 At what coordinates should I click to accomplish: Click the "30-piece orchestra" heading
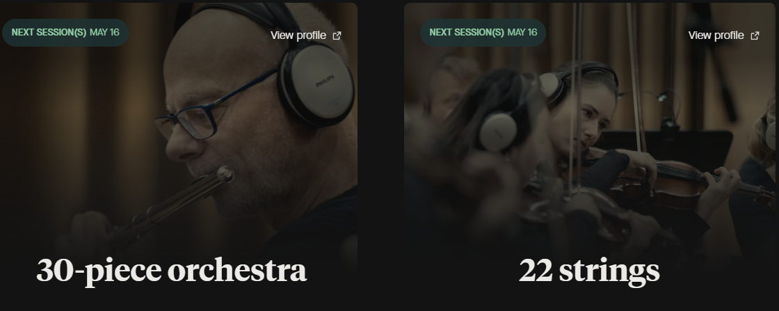pos(171,271)
